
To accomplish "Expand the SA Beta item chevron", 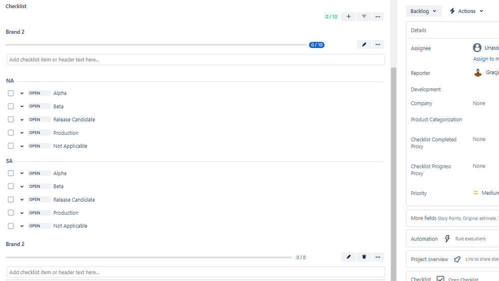I will pos(22,187).
